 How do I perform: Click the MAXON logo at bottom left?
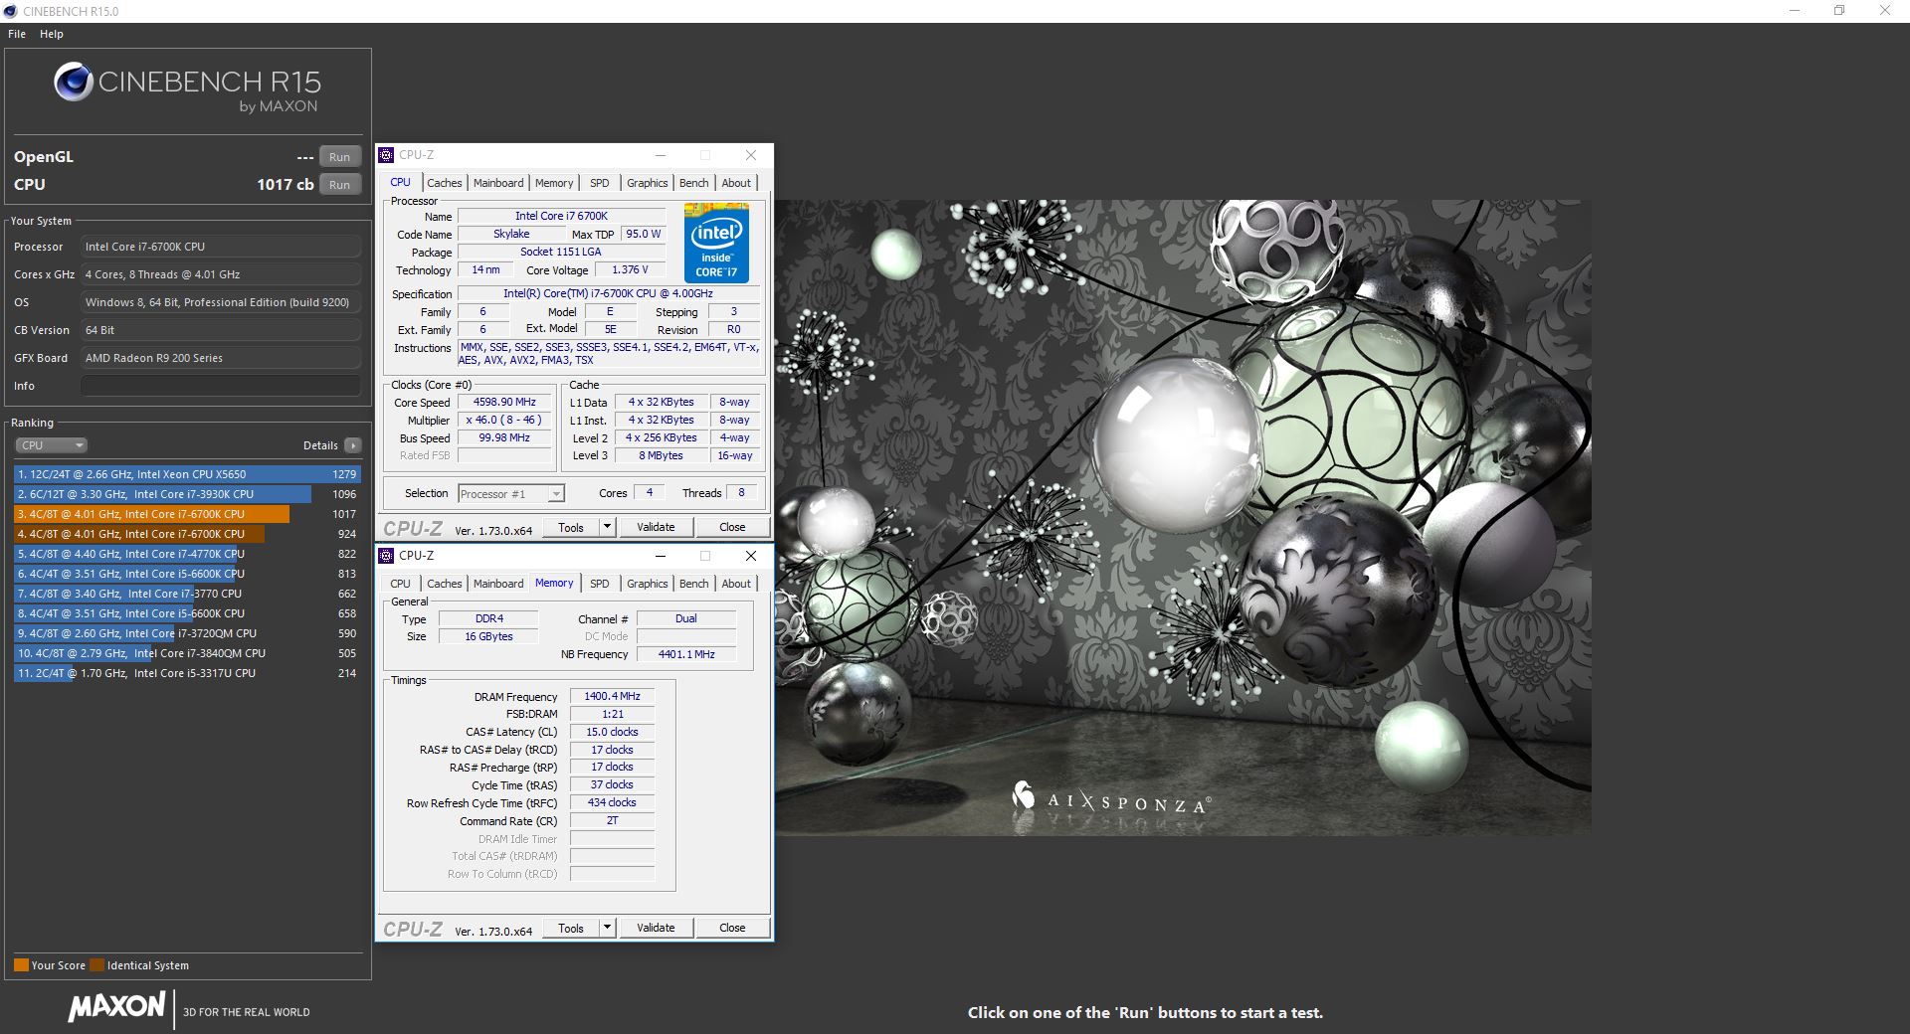click(x=116, y=1006)
